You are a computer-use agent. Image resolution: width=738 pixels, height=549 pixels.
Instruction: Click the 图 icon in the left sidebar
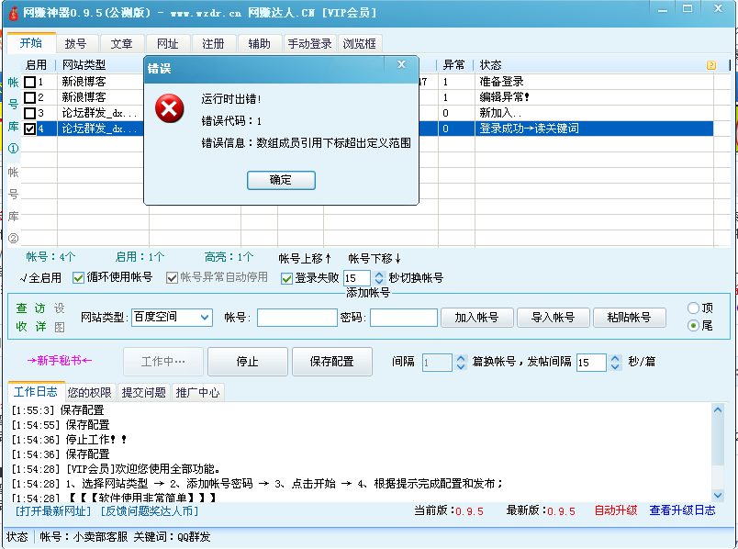tap(61, 328)
